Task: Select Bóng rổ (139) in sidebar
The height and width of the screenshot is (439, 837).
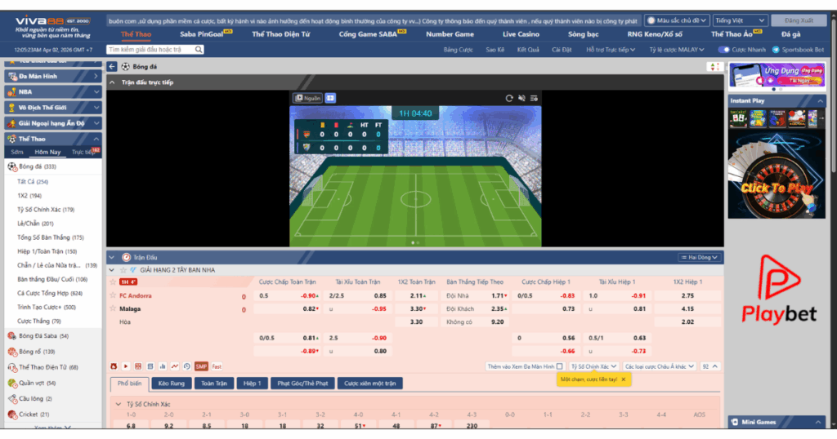Action: click(37, 352)
